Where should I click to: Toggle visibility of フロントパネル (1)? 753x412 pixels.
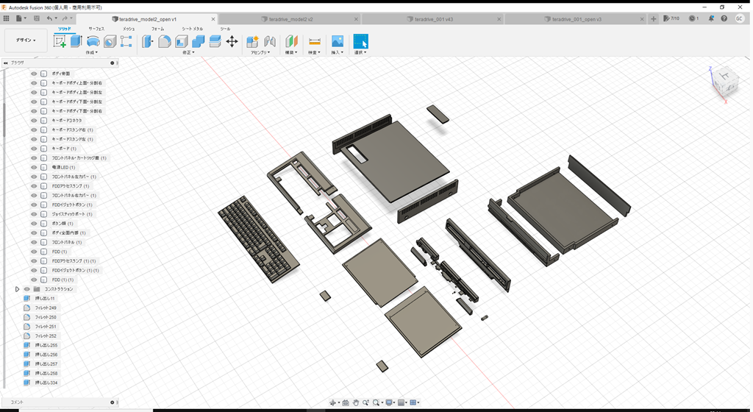pyautogui.click(x=34, y=242)
